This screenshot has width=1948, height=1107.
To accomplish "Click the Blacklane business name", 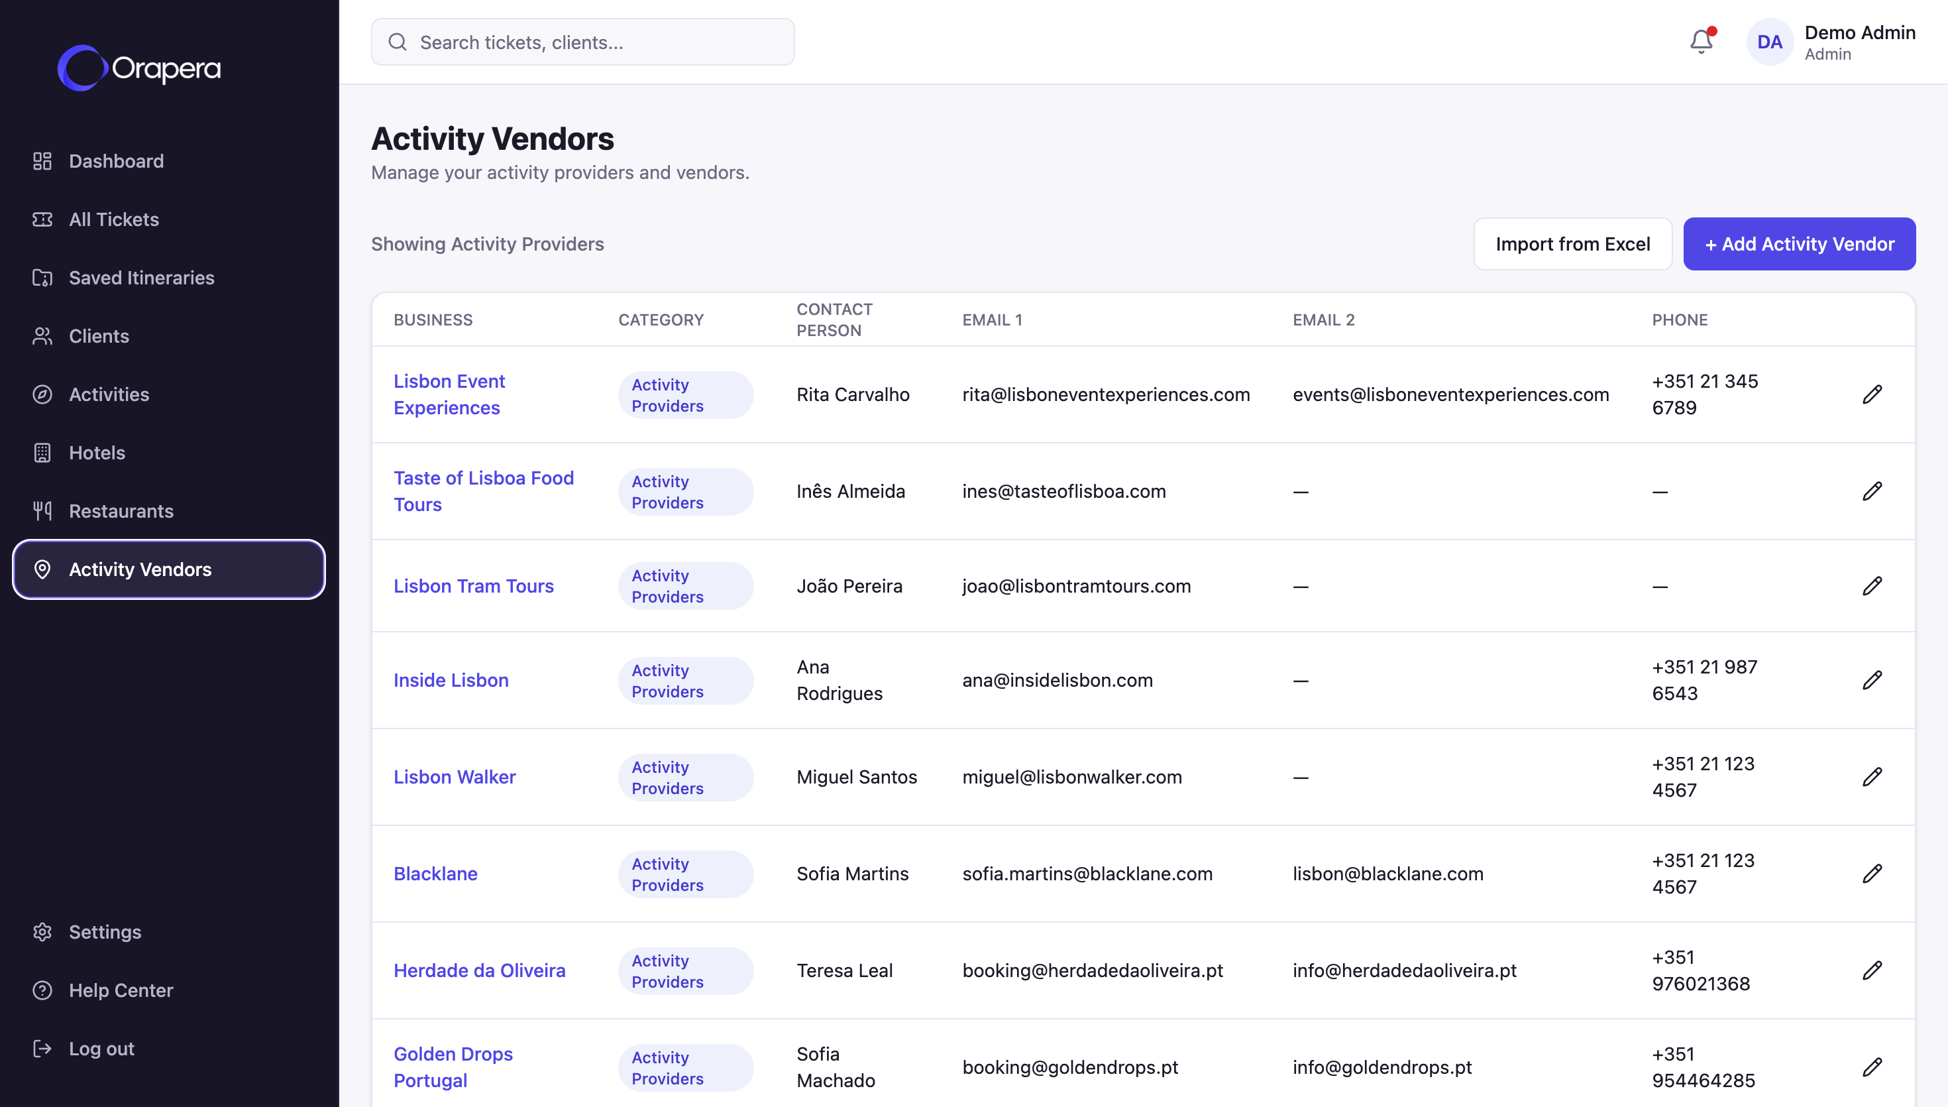I will pyautogui.click(x=435, y=874).
